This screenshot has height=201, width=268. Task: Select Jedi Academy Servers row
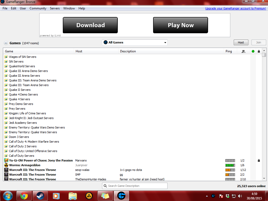click(23, 123)
